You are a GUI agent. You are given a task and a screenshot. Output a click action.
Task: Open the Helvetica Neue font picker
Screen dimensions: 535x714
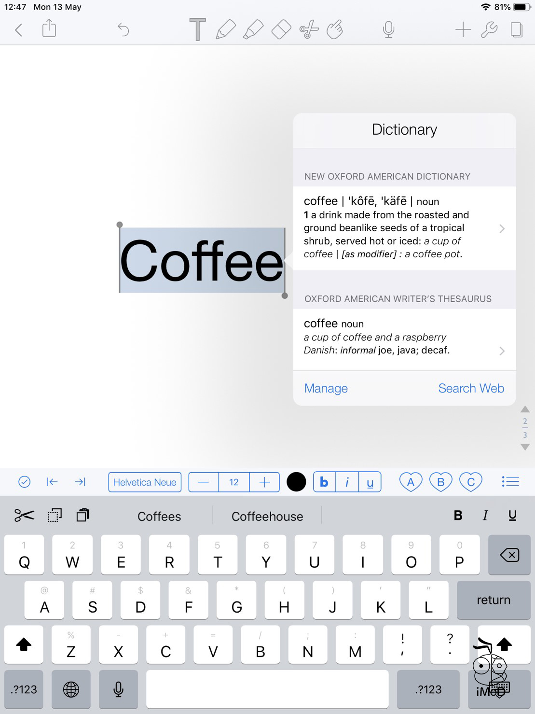coord(145,482)
